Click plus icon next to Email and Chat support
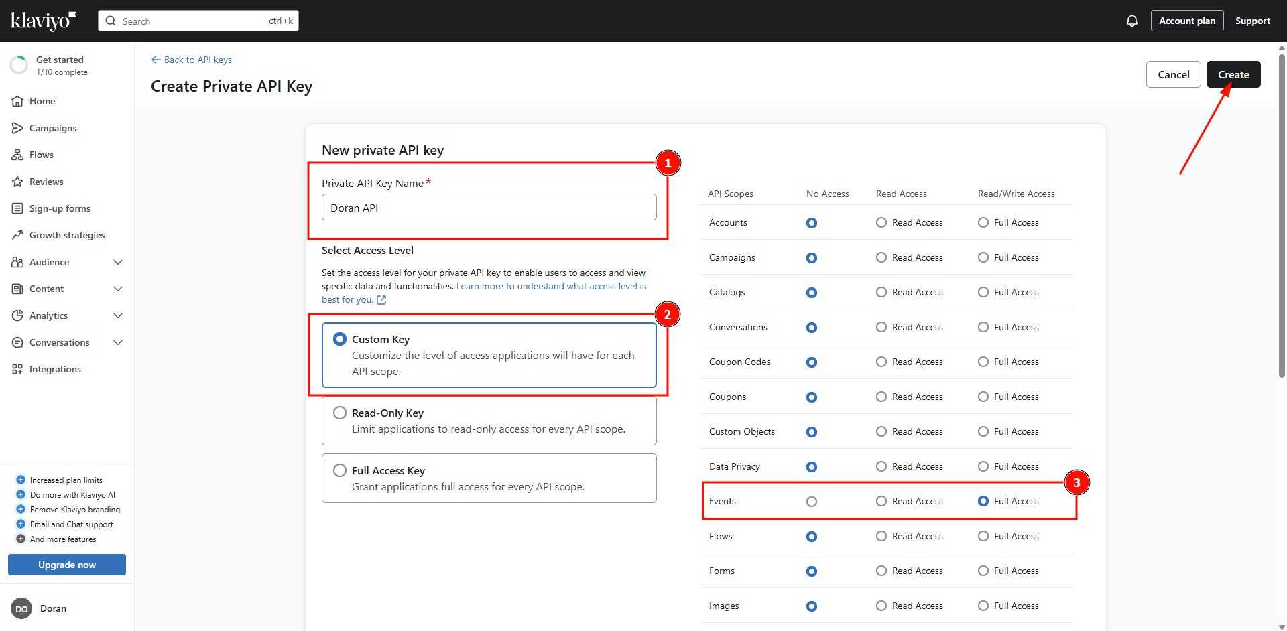Image resolution: width=1287 pixels, height=631 pixels. coord(21,524)
